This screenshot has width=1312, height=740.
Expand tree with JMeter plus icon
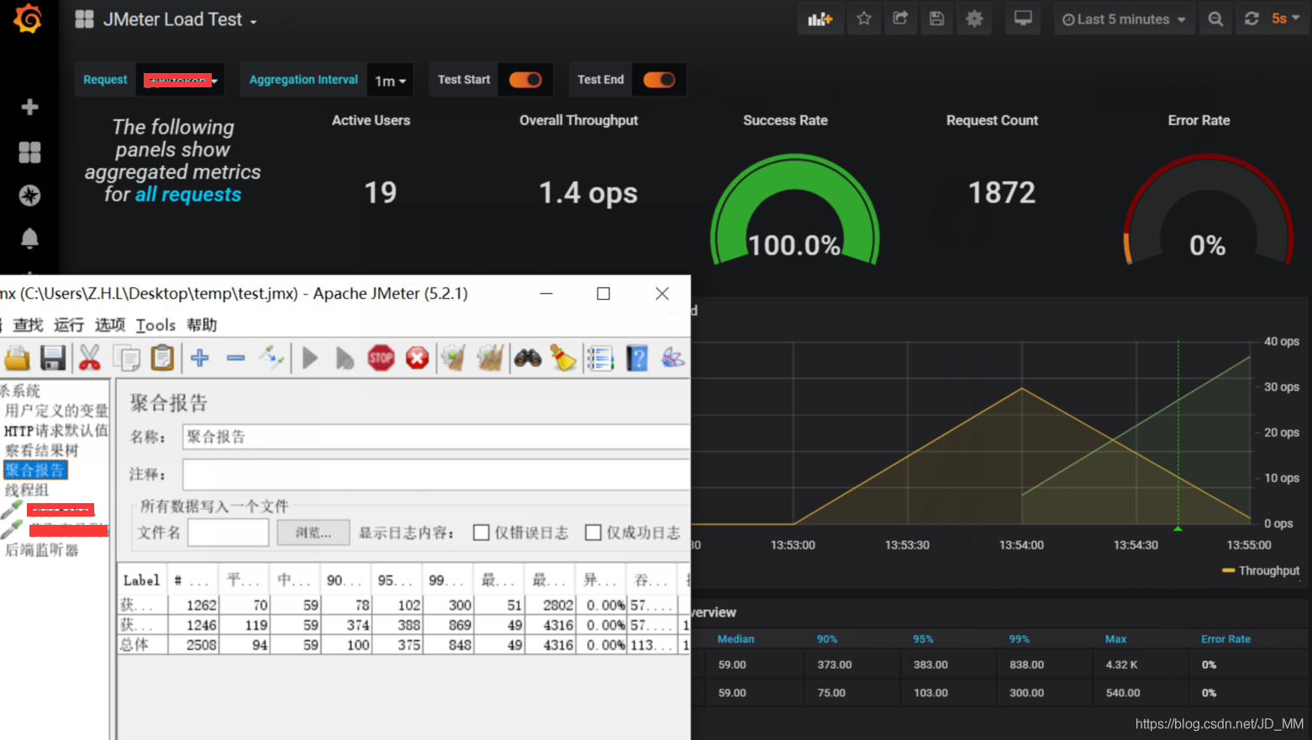click(x=199, y=358)
